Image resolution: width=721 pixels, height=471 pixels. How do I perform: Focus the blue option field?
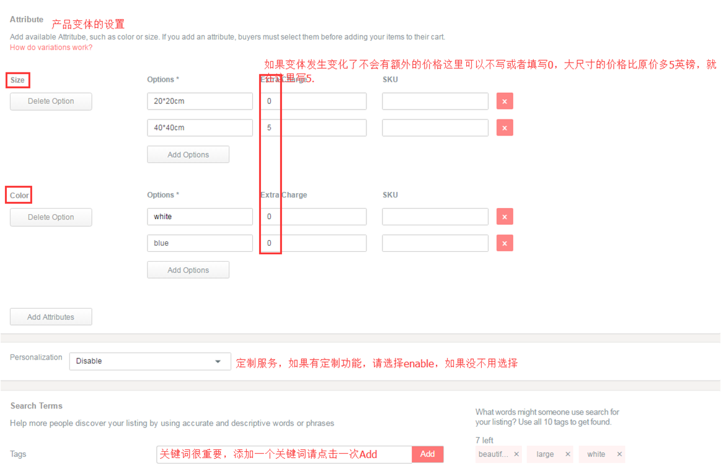click(x=200, y=243)
